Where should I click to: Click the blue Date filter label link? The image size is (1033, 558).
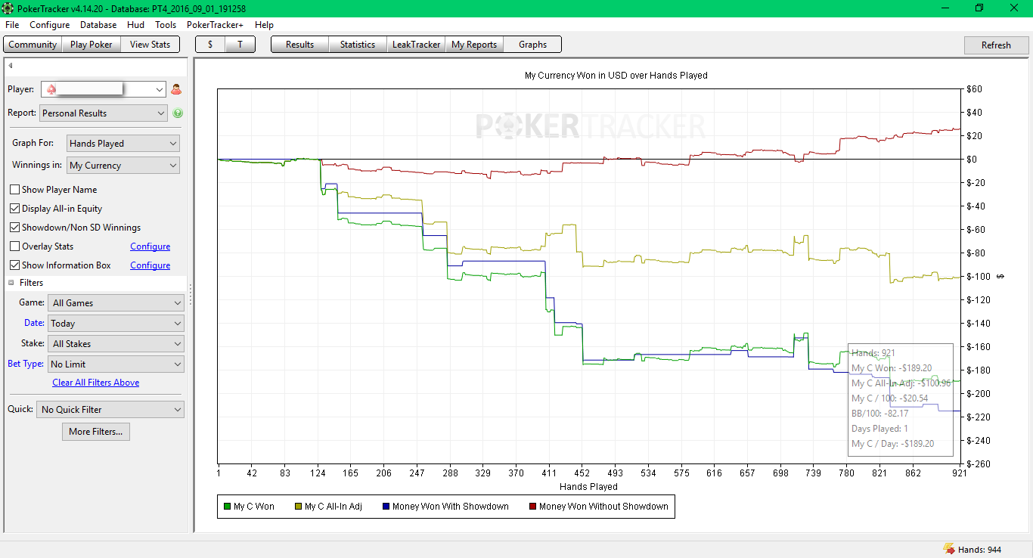point(34,323)
